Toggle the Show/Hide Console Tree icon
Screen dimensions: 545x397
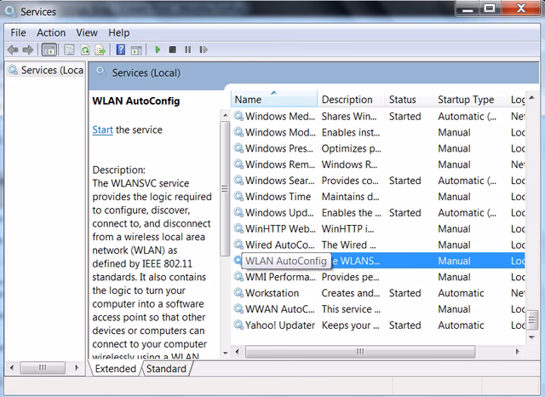pyautogui.click(x=49, y=49)
